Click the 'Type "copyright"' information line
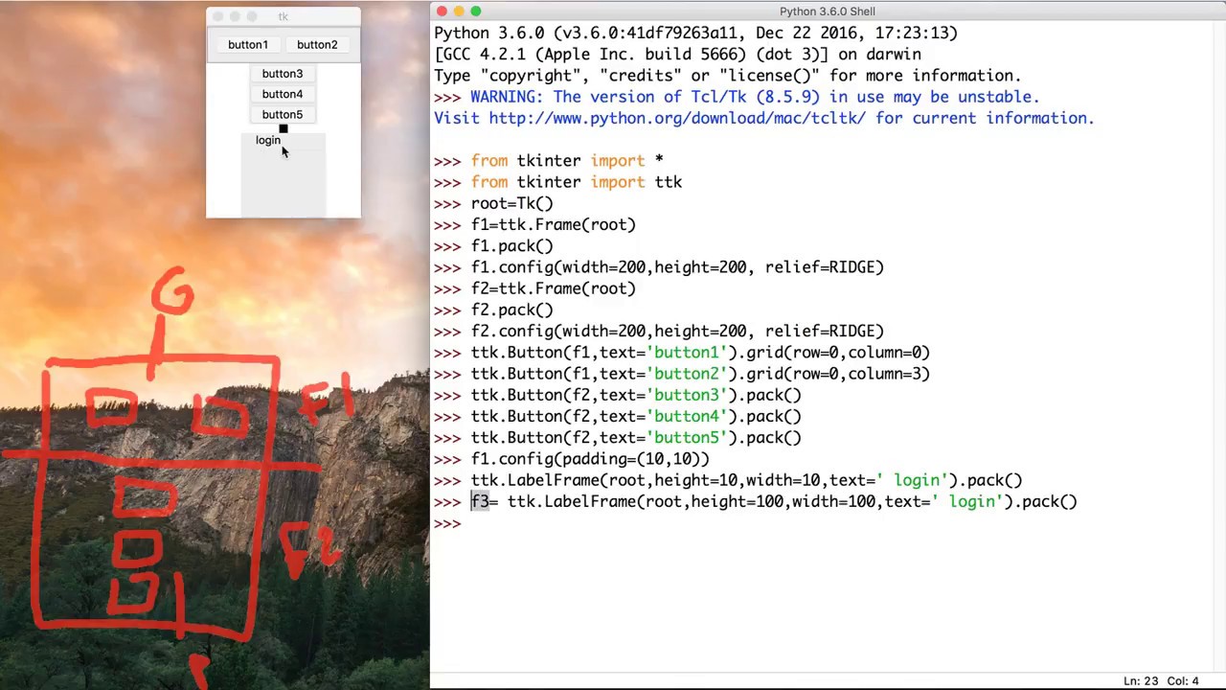This screenshot has height=690, width=1226. (728, 76)
